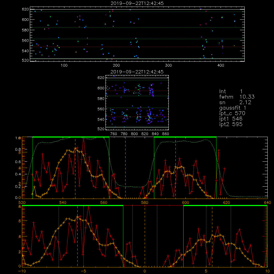The image size is (274, 274).
Task: Click the 760 x-axis label of the middle plot
Action: tap(114, 134)
